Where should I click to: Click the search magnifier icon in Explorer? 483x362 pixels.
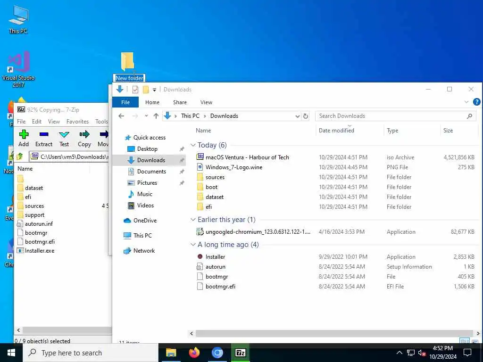click(469, 116)
